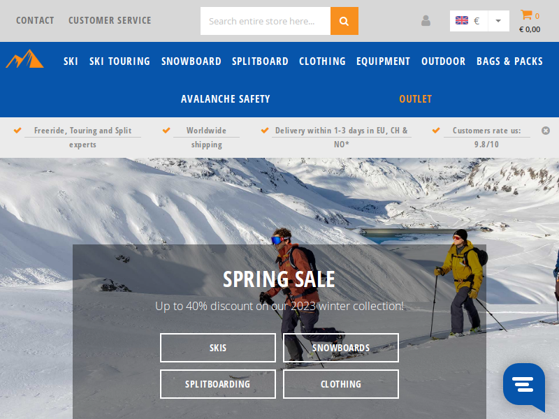This screenshot has width=559, height=419.
Task: Open the blue chat widget bubble
Action: 523,386
